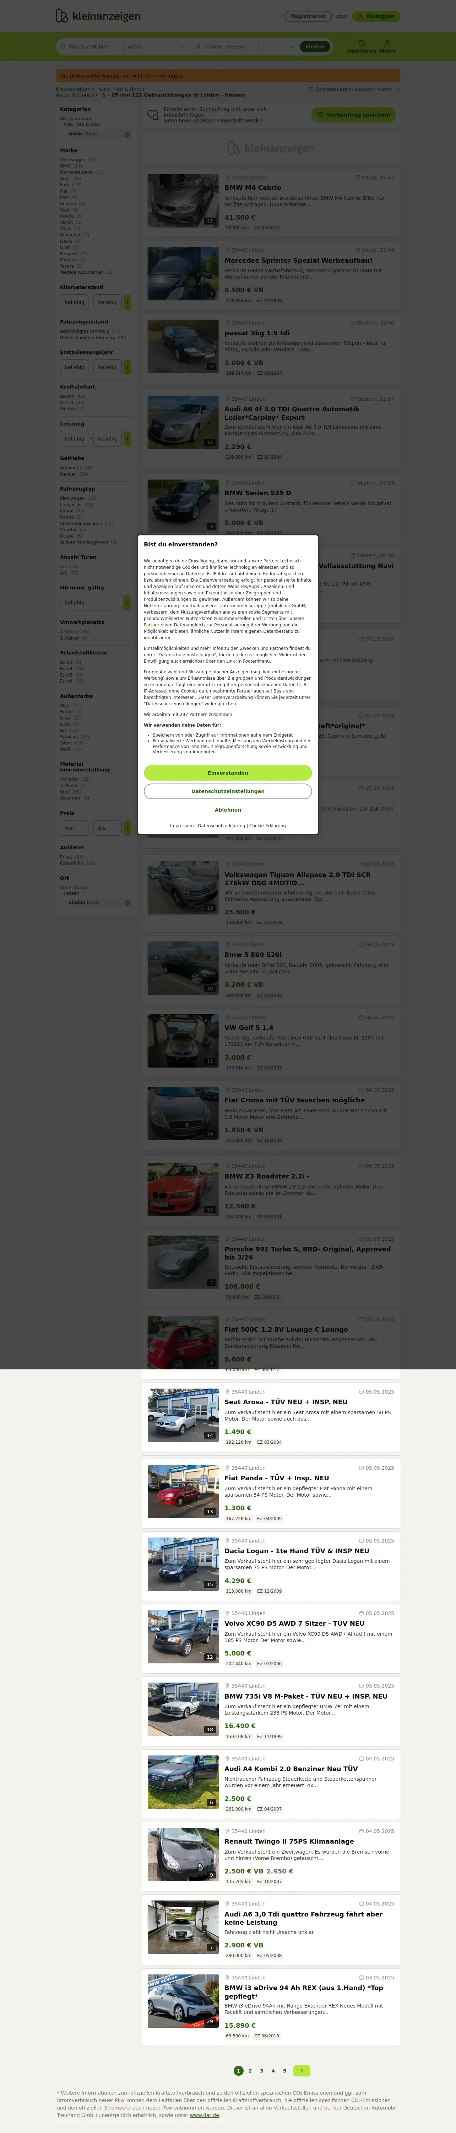
Task: Click the Preis Bis input field
Action: pyautogui.click(x=108, y=828)
